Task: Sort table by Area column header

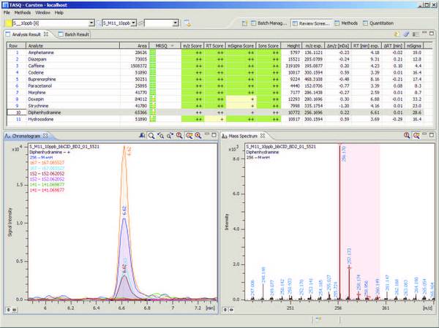Action: tap(134, 45)
